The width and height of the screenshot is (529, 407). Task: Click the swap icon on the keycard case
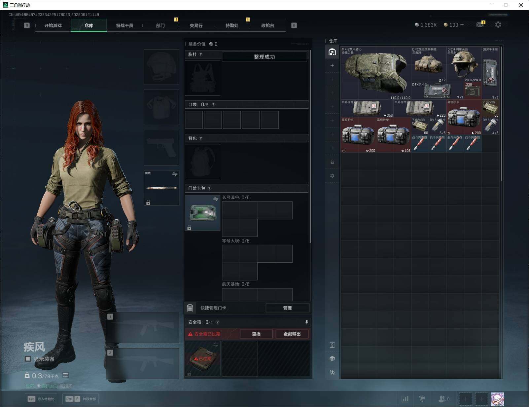pyautogui.click(x=216, y=199)
